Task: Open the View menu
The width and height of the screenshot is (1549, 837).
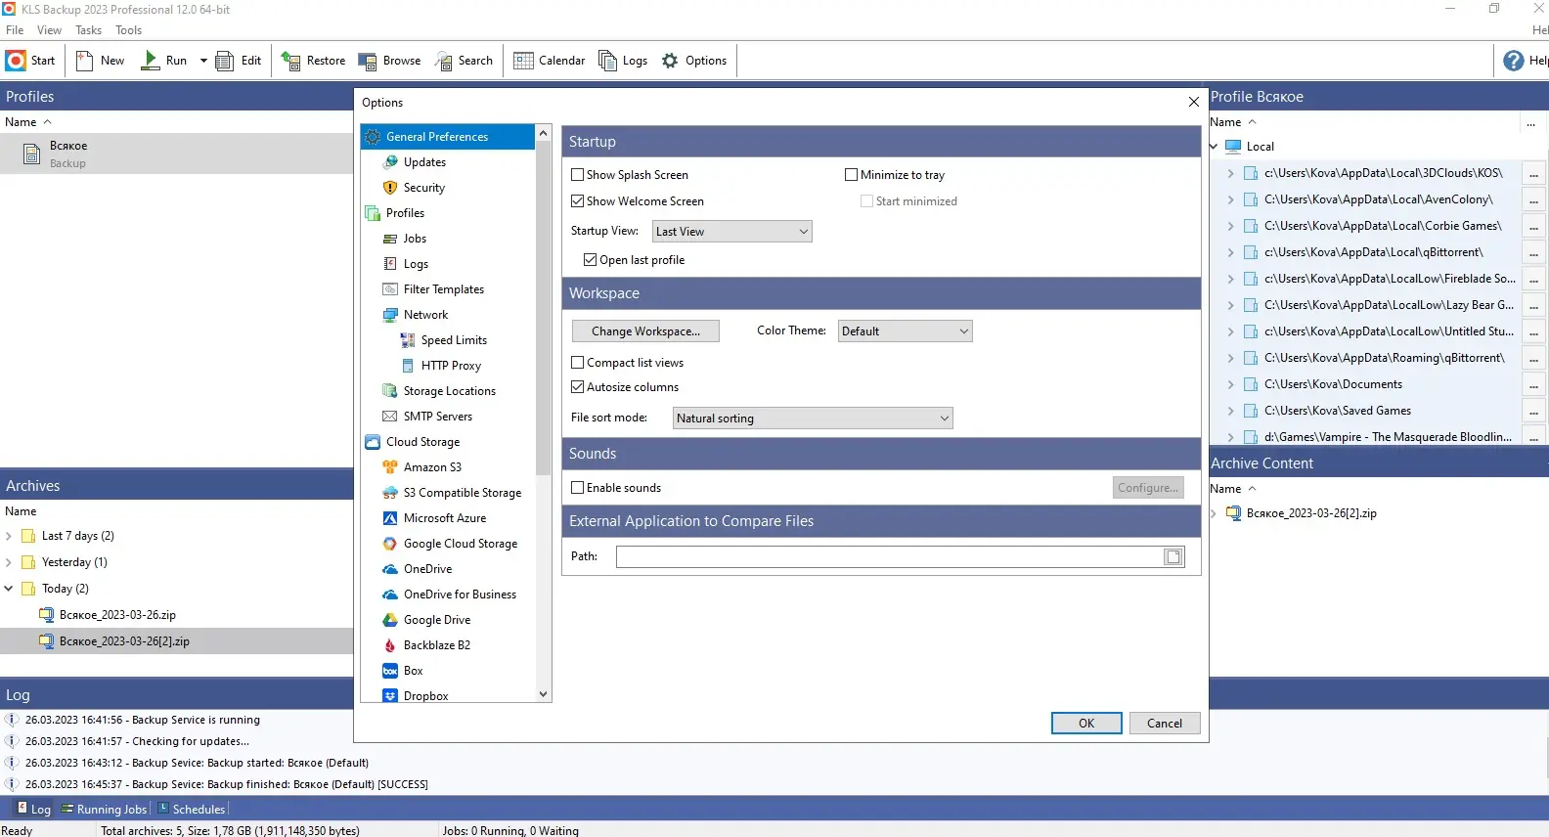Action: 49,30
